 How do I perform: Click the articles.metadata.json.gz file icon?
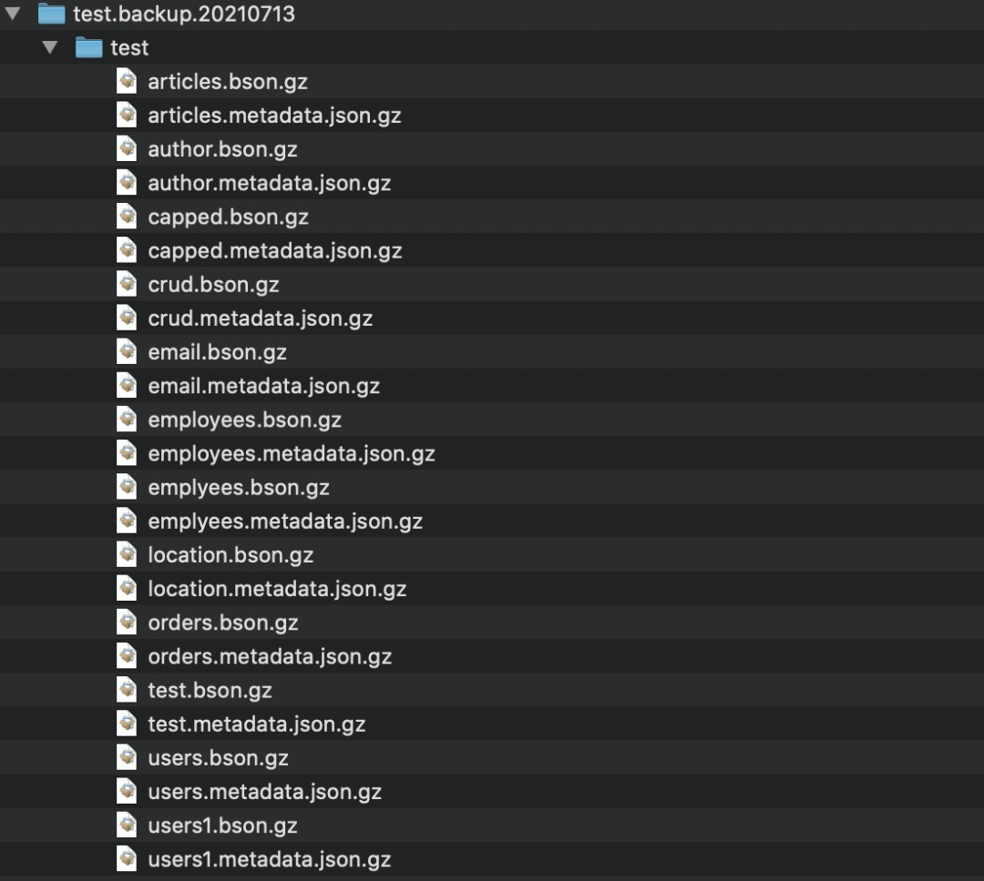pos(127,115)
